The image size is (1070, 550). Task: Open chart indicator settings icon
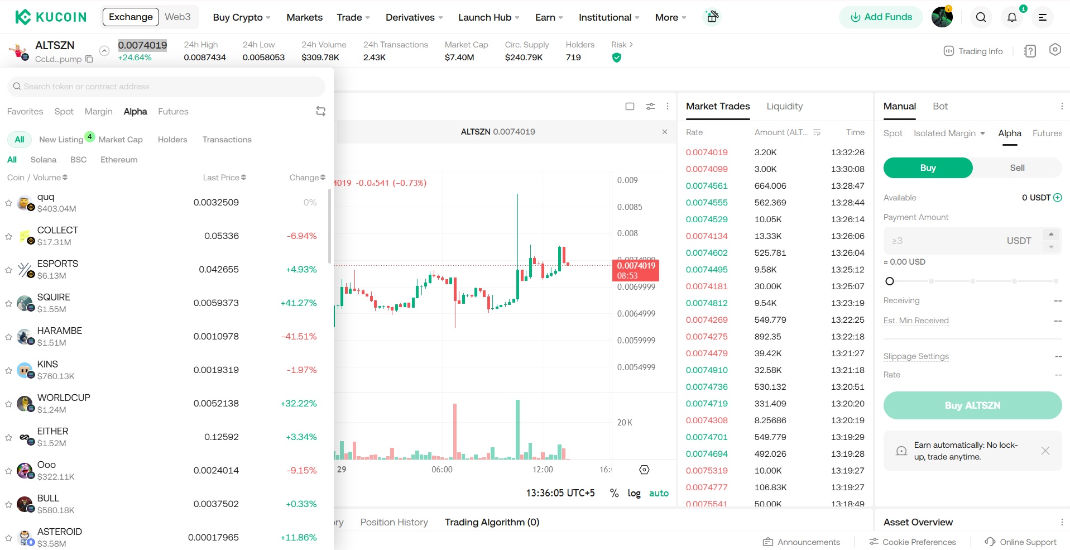pos(650,106)
